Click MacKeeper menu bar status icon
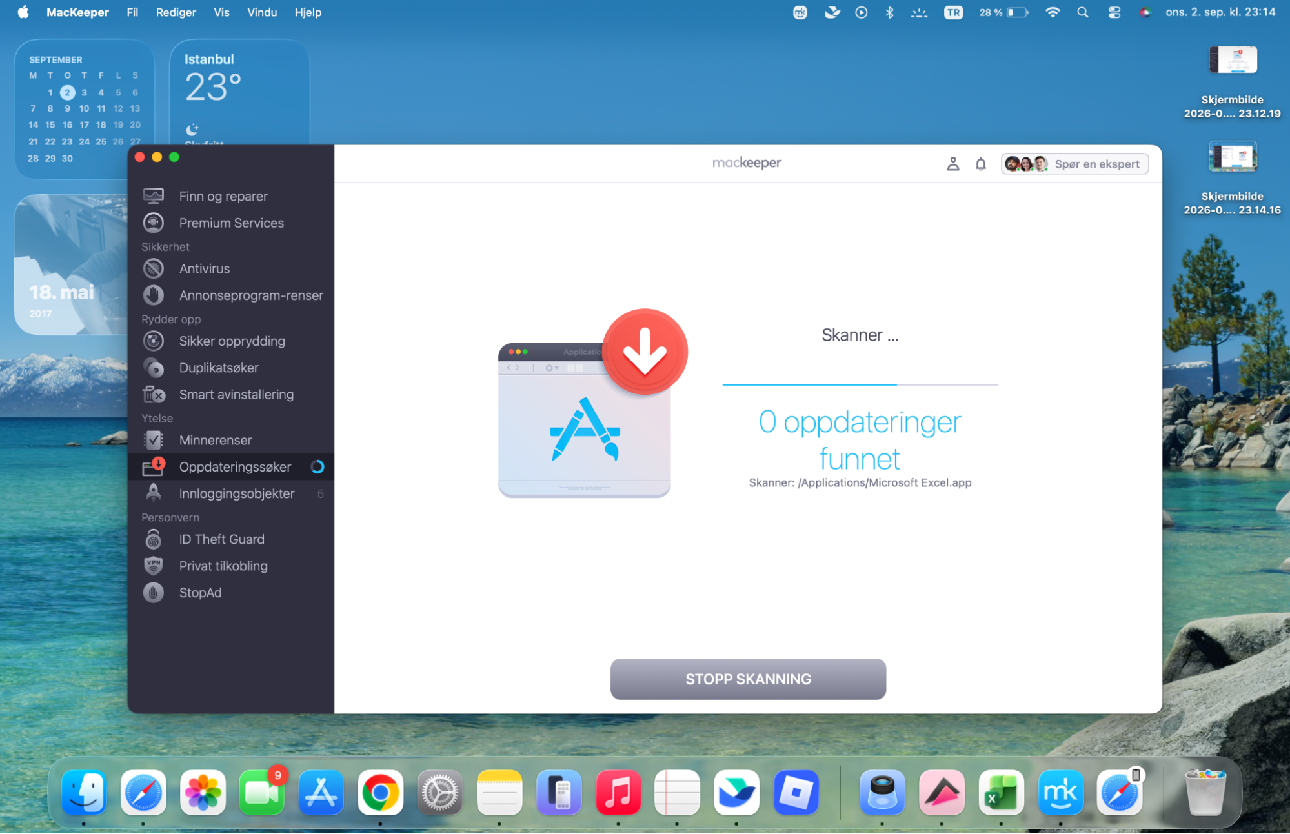The height and width of the screenshot is (834, 1290). (x=800, y=12)
